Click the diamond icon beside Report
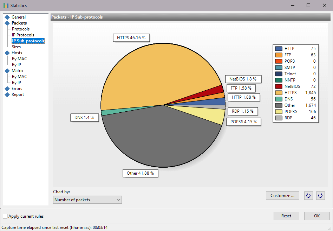 tap(6, 94)
